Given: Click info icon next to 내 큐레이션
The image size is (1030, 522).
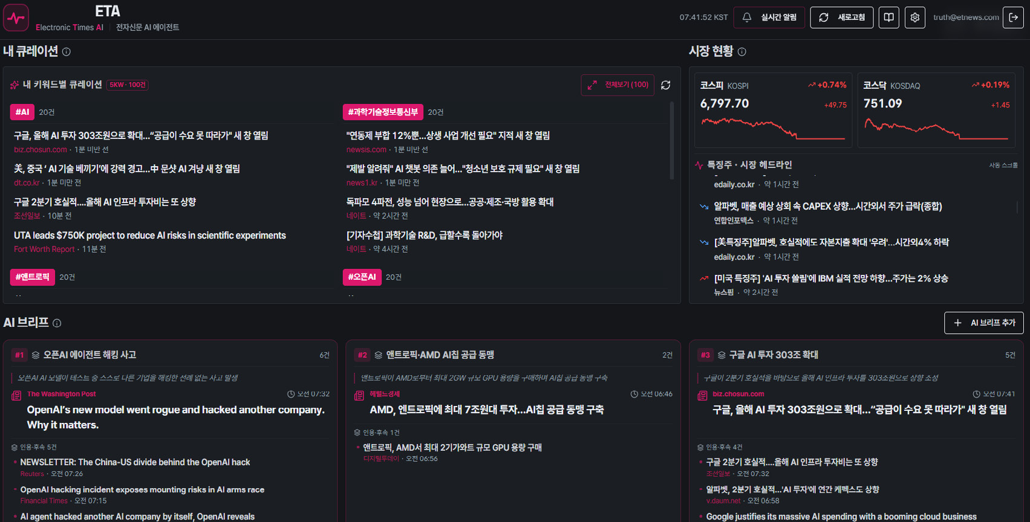Looking at the screenshot, I should pos(67,52).
